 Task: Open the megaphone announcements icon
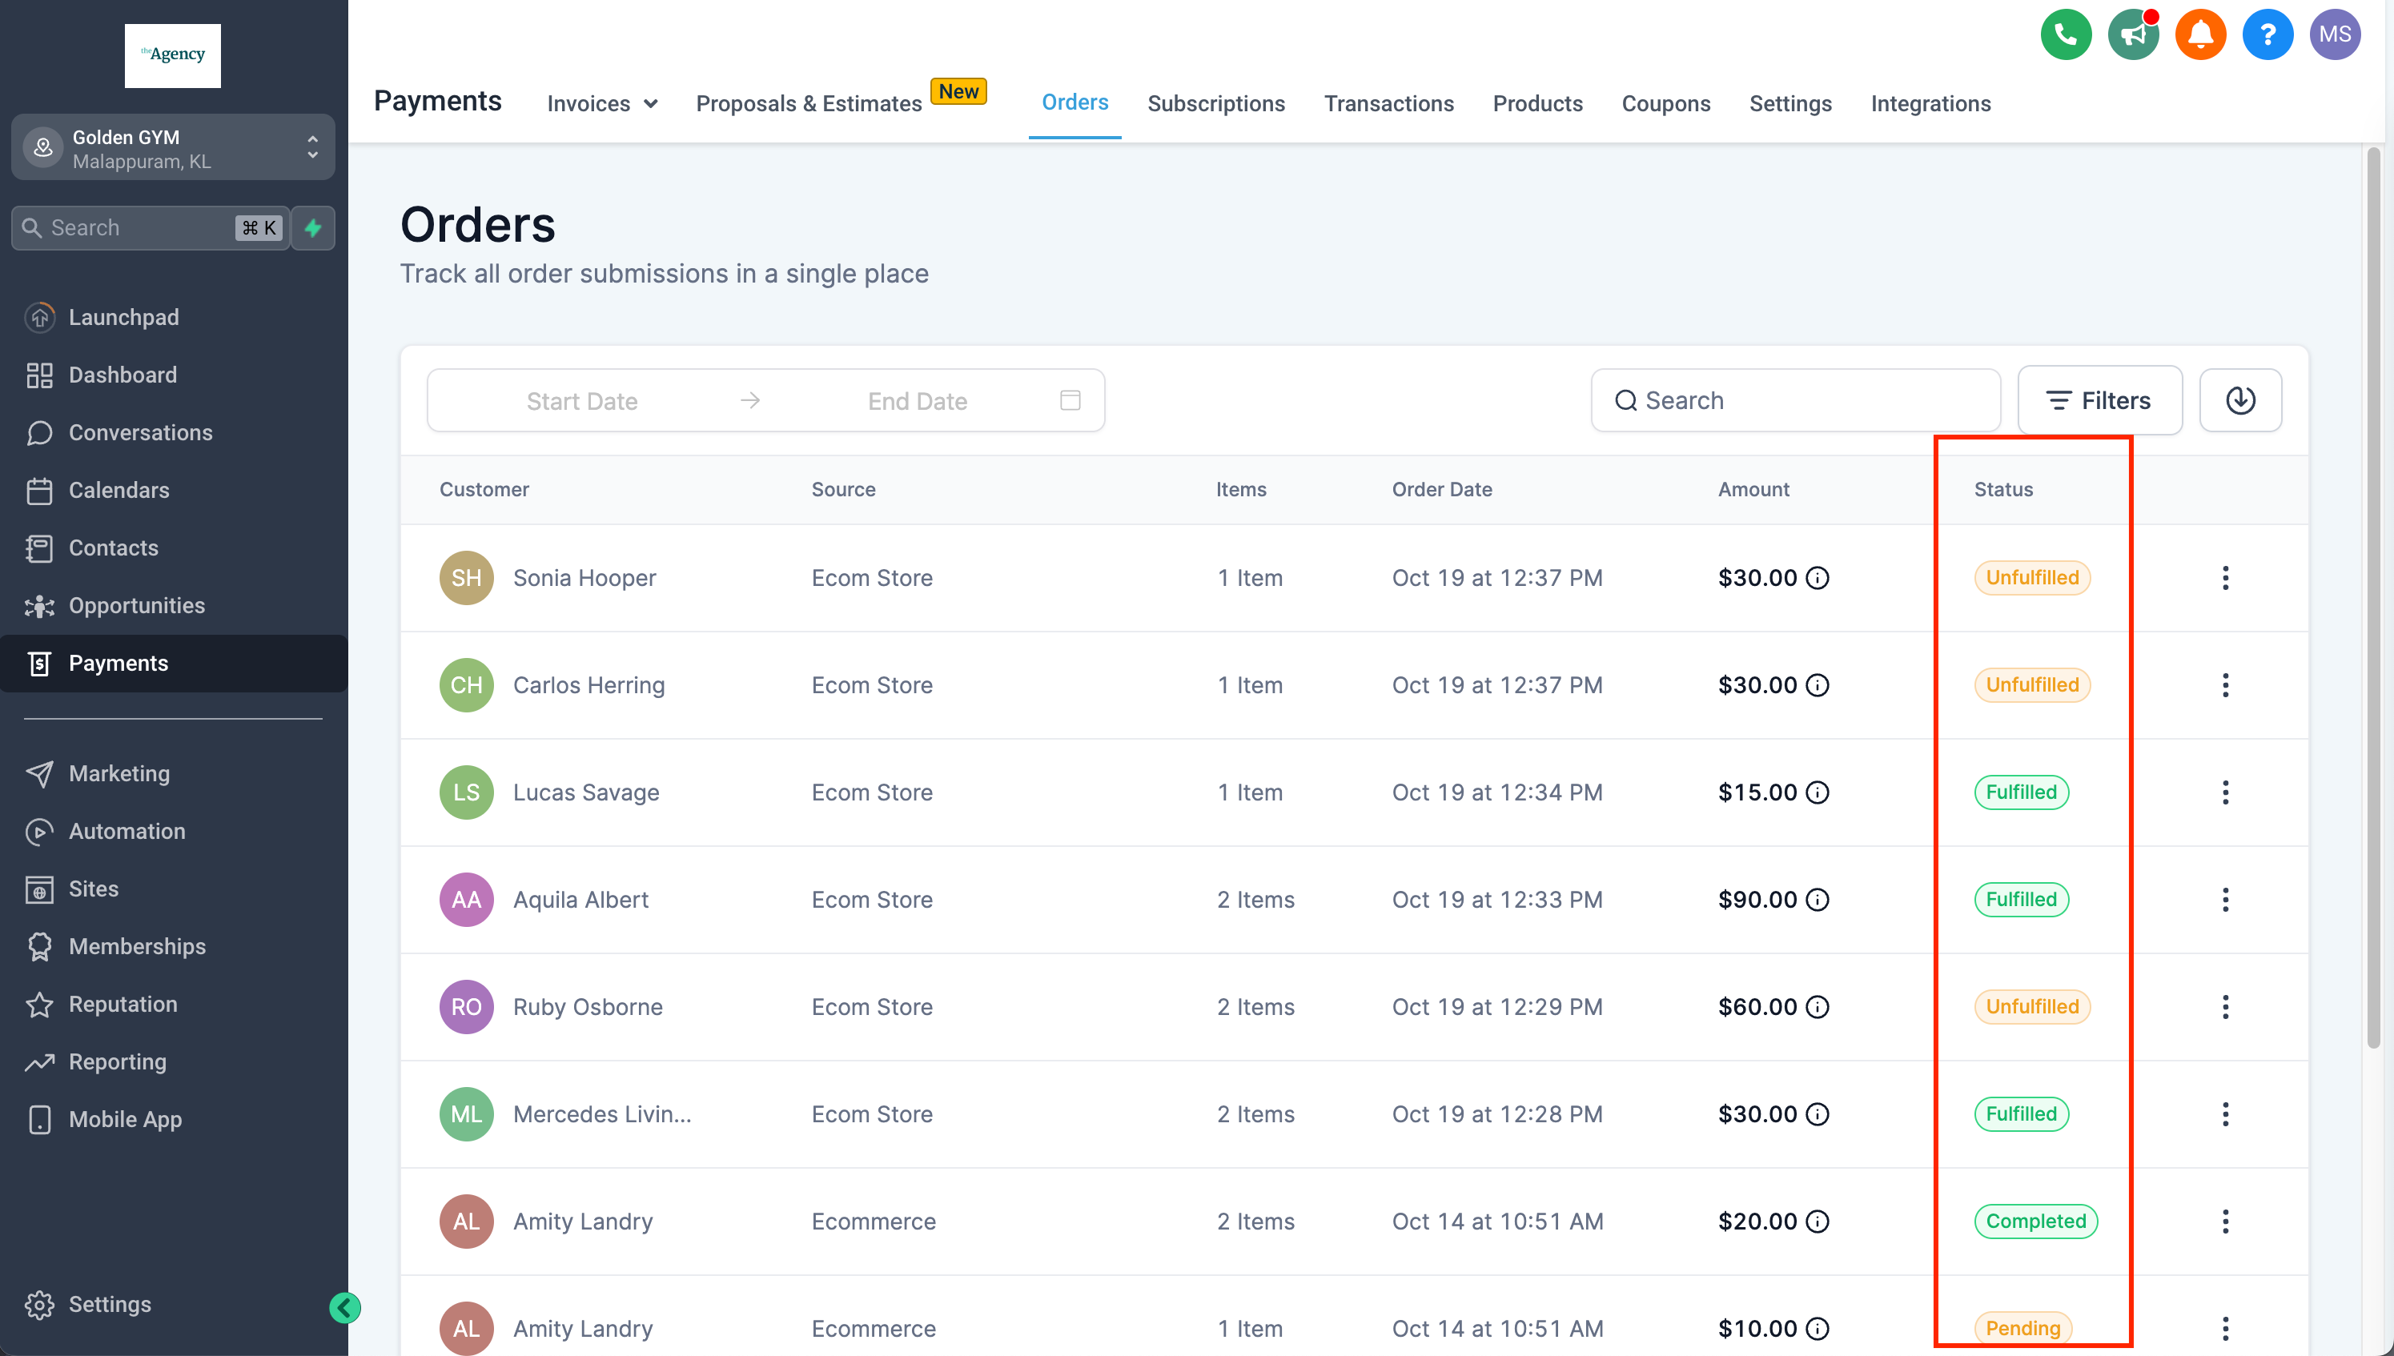tap(2132, 34)
